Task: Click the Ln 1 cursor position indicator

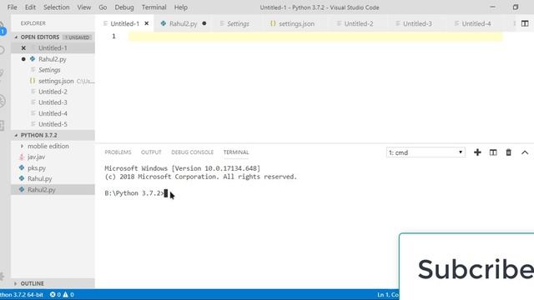Action: click(x=388, y=294)
